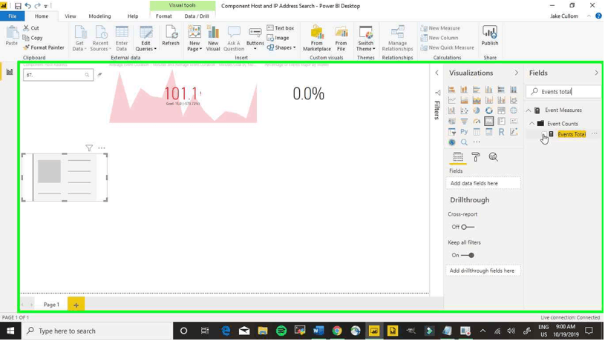
Task: Undo the last action in title bar
Action: point(27,6)
